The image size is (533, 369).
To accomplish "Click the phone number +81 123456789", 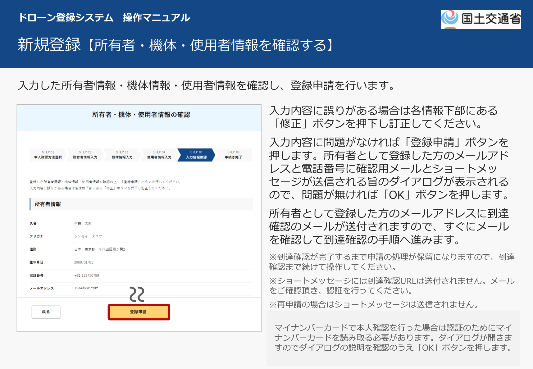I will click(x=87, y=276).
